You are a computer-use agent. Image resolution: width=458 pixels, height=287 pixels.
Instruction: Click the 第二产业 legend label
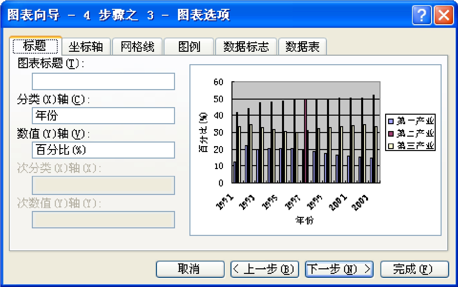[415, 134]
